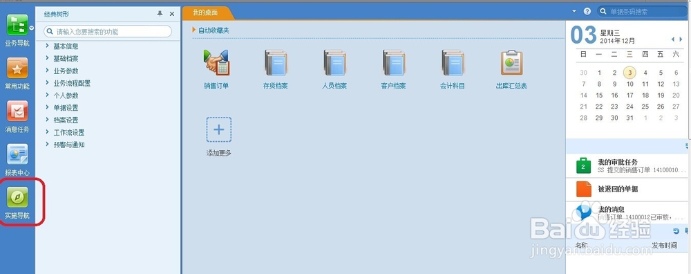Expand 档案设置 tree node
This screenshot has height=274, width=691.
pyautogui.click(x=47, y=120)
